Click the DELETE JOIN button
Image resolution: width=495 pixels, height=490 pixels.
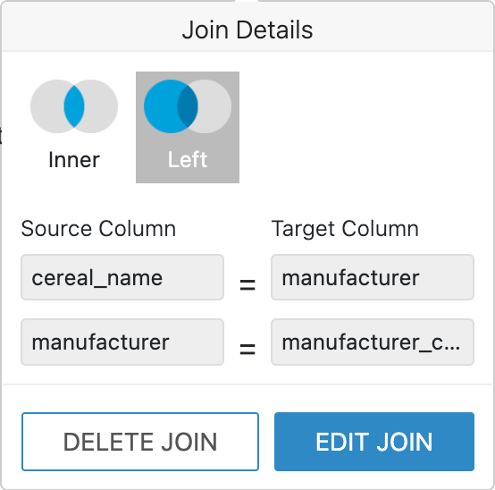point(140,442)
